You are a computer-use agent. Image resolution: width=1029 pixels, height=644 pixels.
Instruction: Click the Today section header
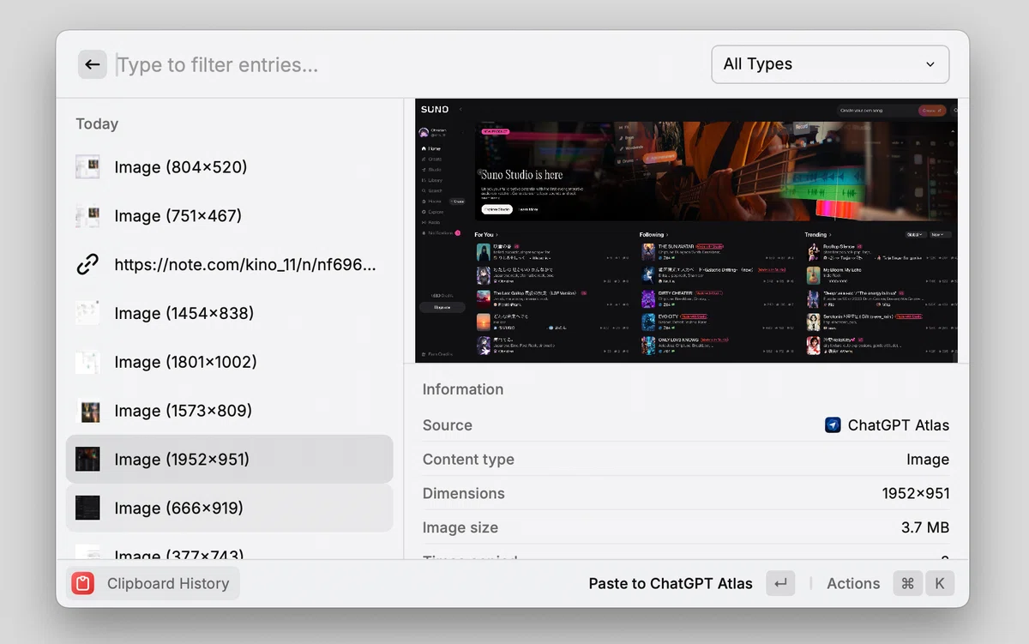(x=97, y=123)
